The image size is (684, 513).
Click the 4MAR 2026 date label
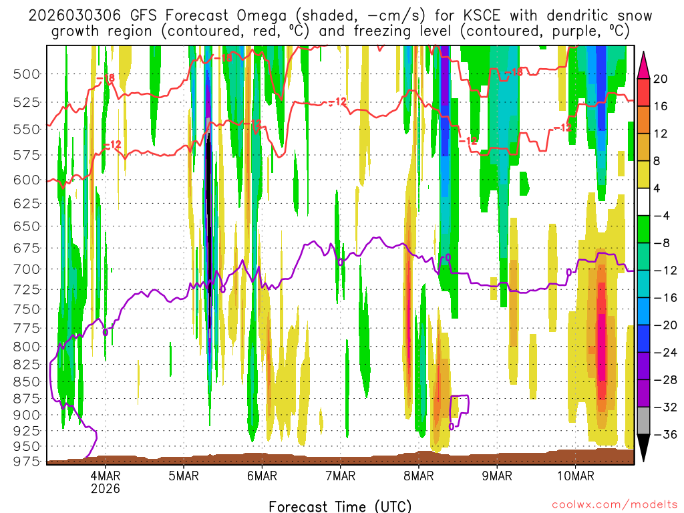(105, 482)
